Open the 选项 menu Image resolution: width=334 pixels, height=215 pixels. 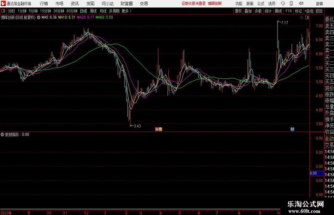click(x=272, y=4)
